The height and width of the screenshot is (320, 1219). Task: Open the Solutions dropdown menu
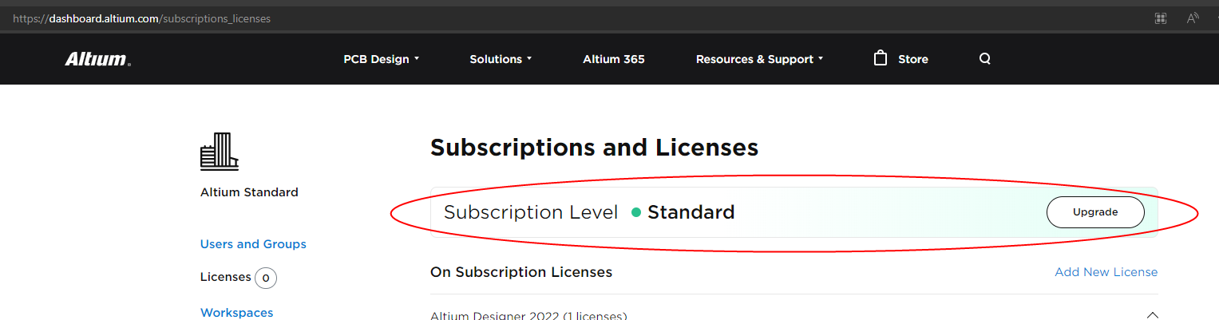tap(501, 59)
